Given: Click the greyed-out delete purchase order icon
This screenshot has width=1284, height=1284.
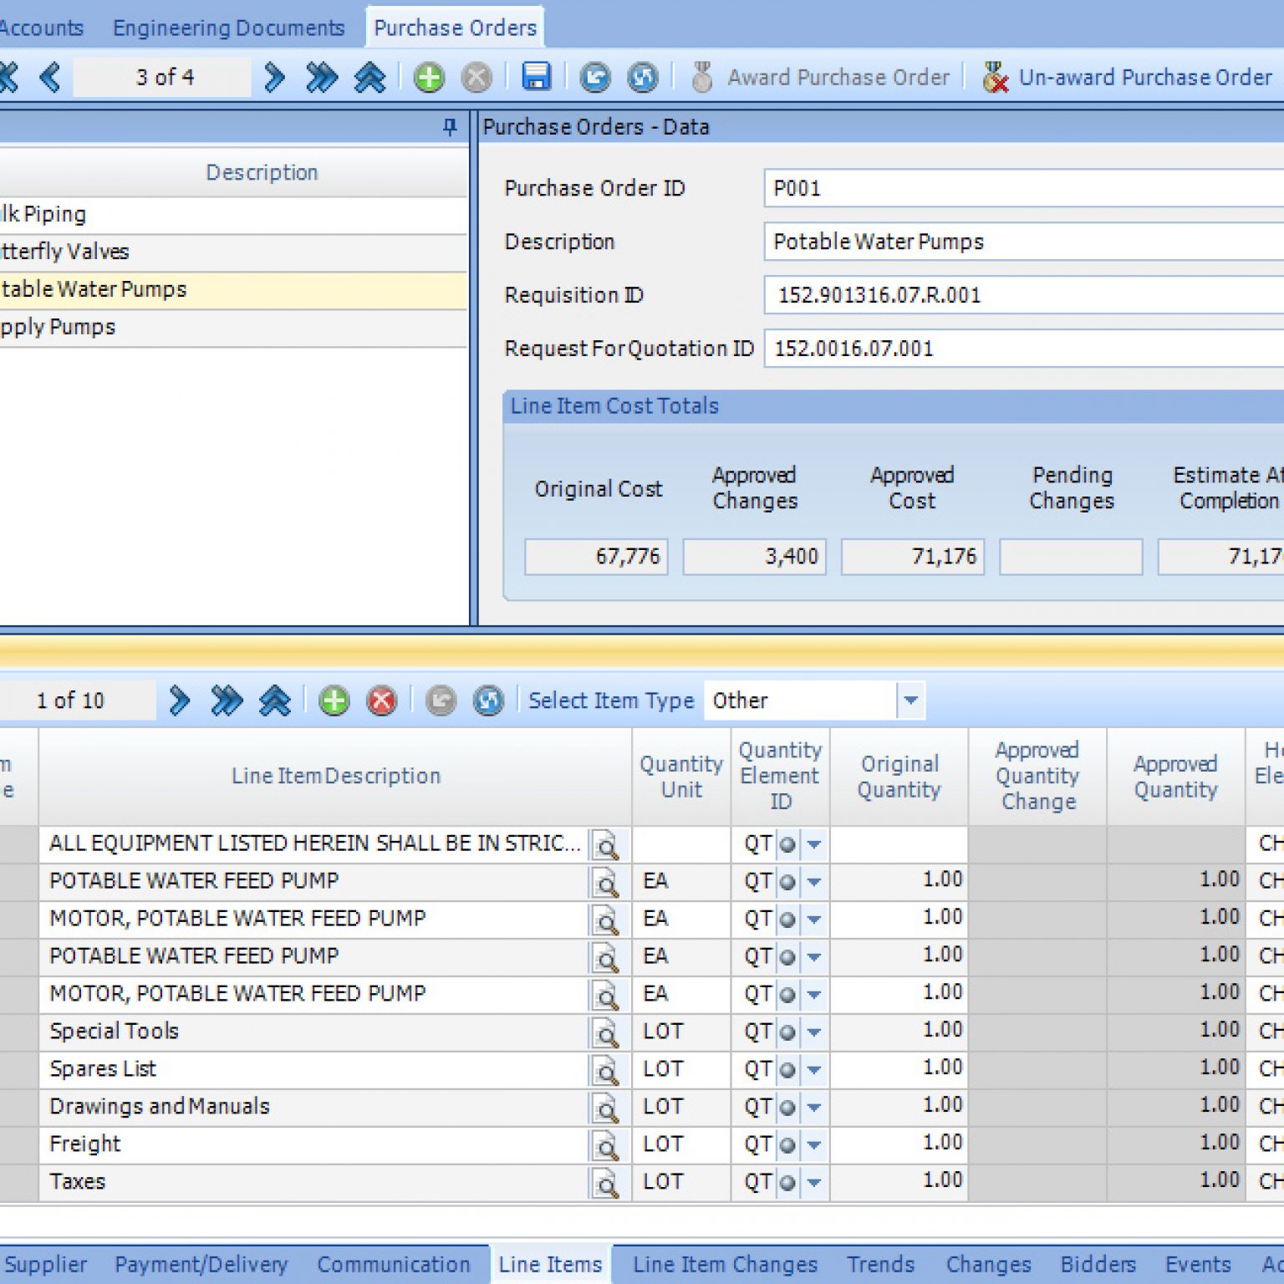Looking at the screenshot, I should (x=476, y=78).
